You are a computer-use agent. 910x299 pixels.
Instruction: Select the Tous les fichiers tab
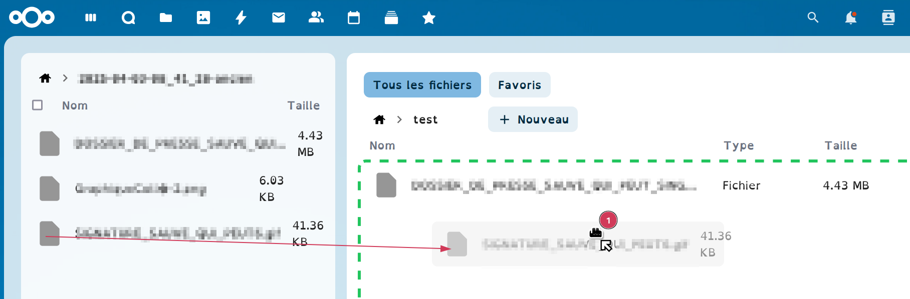[422, 85]
